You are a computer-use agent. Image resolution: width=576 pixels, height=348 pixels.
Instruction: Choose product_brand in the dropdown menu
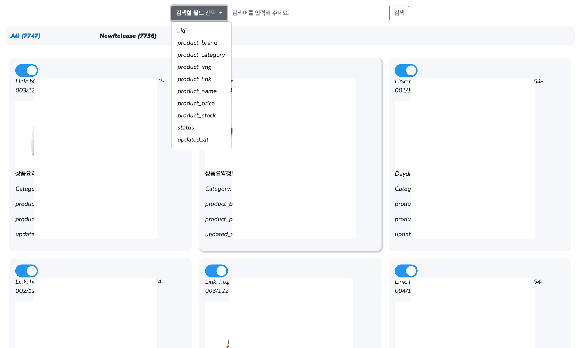click(197, 43)
